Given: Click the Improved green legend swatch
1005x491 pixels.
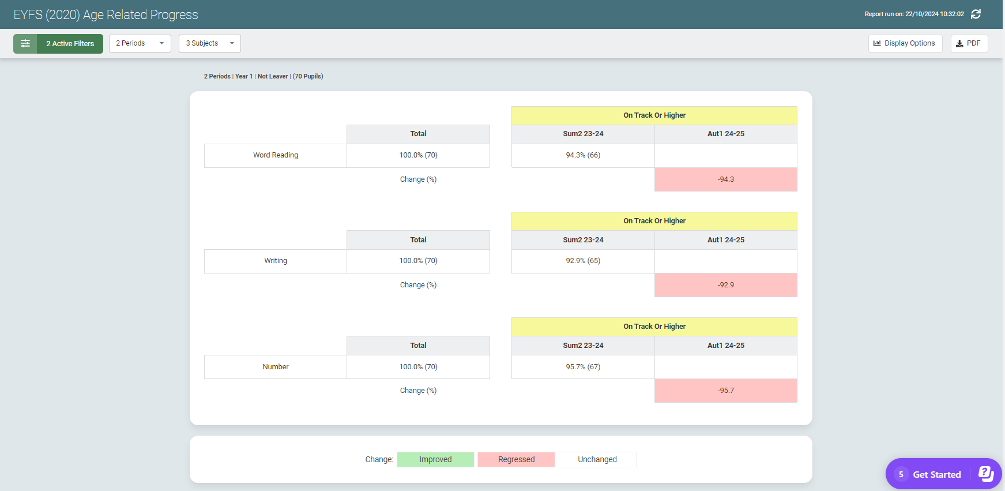Looking at the screenshot, I should tap(435, 459).
